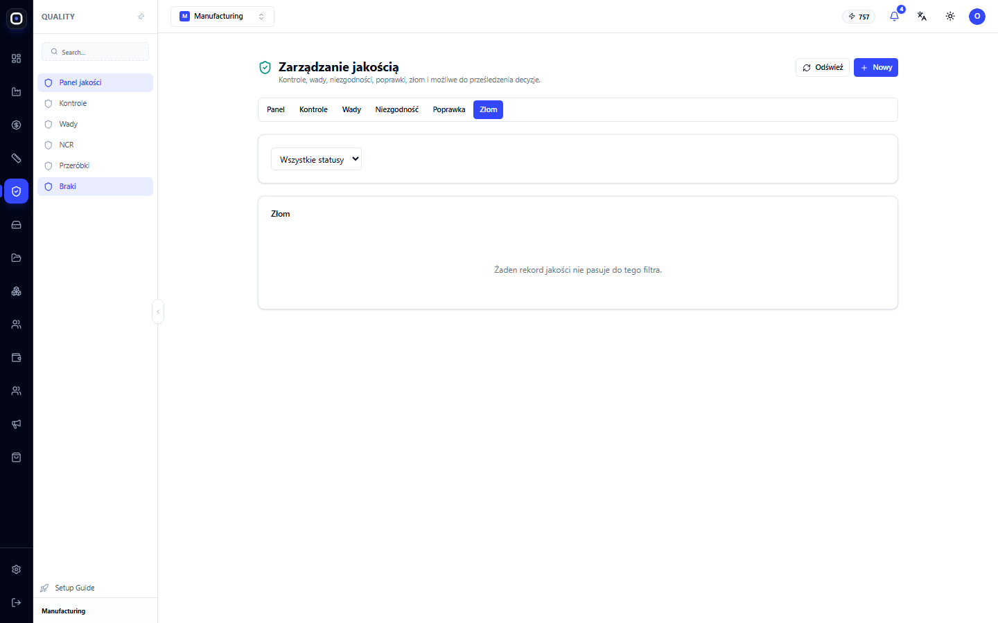
Task: Open Braki in the sidebar
Action: [x=95, y=186]
